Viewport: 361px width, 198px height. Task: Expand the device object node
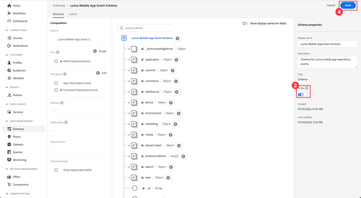(x=129, y=102)
